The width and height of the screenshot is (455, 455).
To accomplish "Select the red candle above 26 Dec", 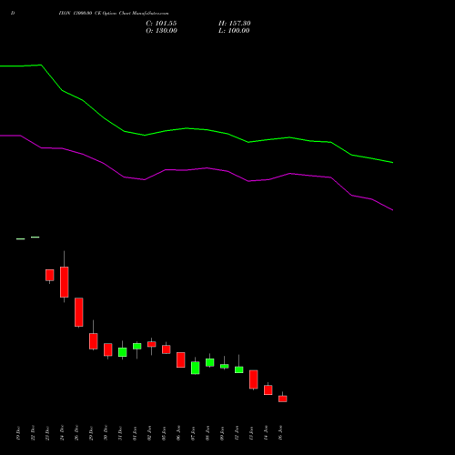I will click(79, 312).
